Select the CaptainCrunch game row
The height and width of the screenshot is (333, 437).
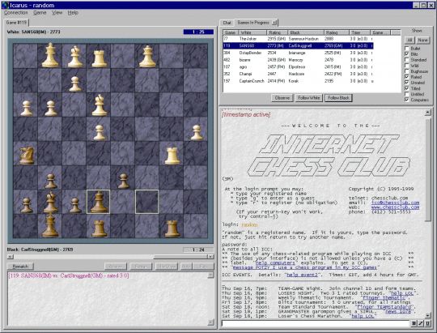click(x=298, y=81)
